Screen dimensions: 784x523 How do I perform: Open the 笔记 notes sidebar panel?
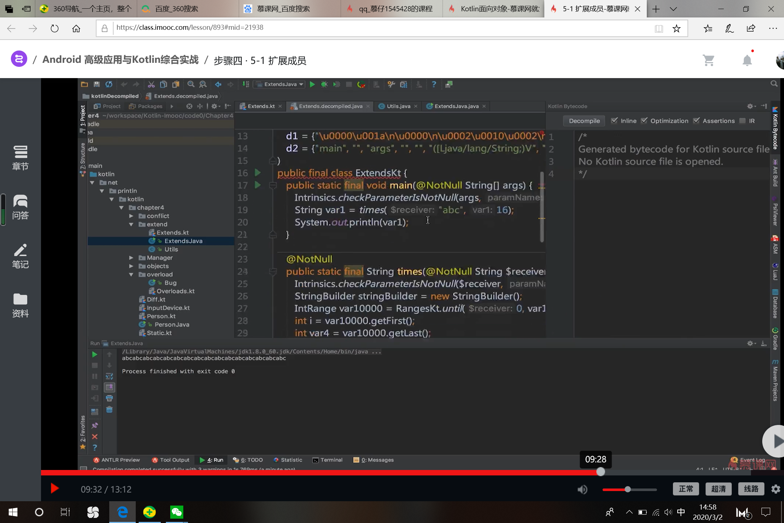pos(20,256)
